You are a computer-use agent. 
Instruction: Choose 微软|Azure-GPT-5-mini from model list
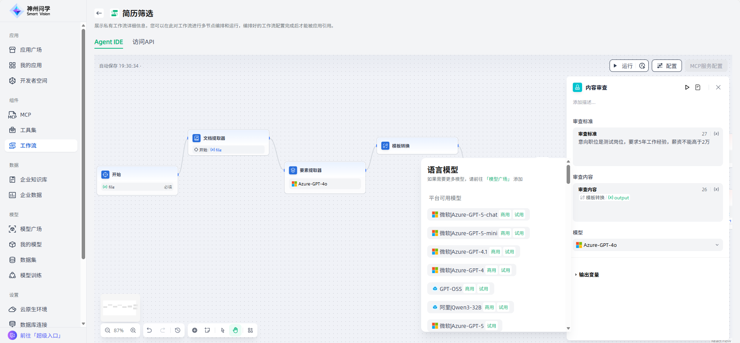tap(468, 233)
